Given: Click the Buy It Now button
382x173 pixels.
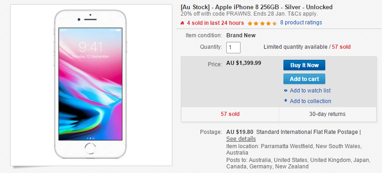Looking at the screenshot, I should tap(304, 65).
